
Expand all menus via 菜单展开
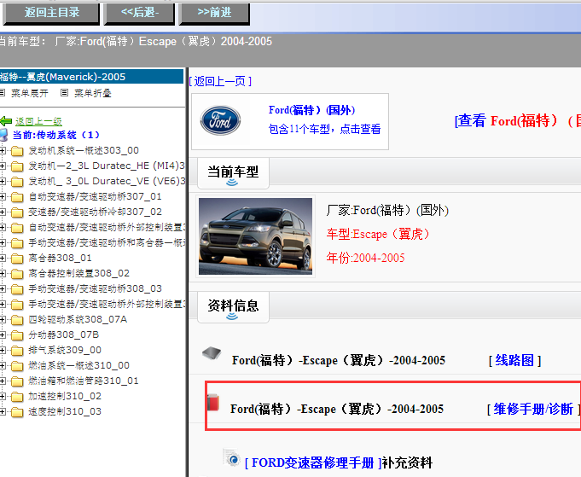click(29, 93)
